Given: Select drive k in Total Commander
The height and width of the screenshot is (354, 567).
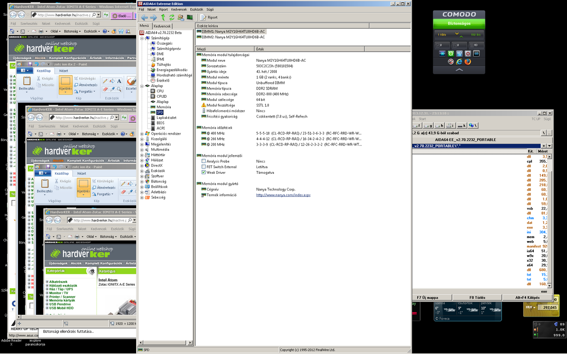Looking at the screenshot, I should click(462, 125).
